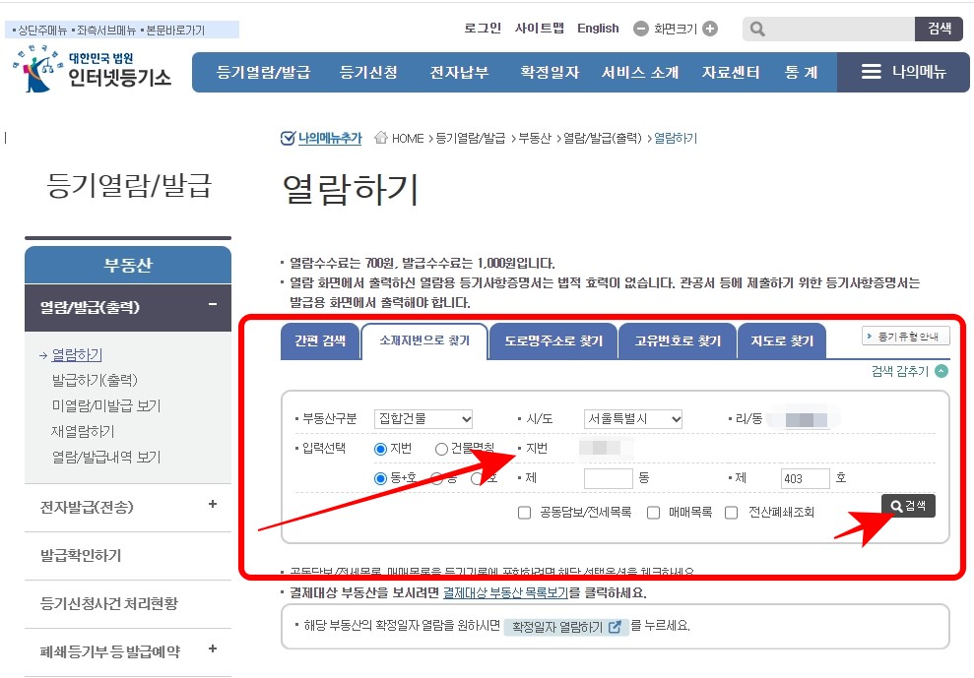
Task: Enable the 매매목록 checkbox
Action: tap(653, 513)
